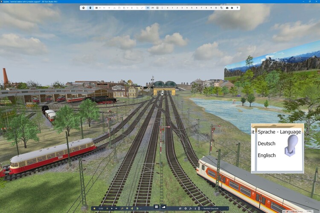Paste with the clipboard icon
The width and height of the screenshot is (320, 213).
pyautogui.click(x=124, y=8)
